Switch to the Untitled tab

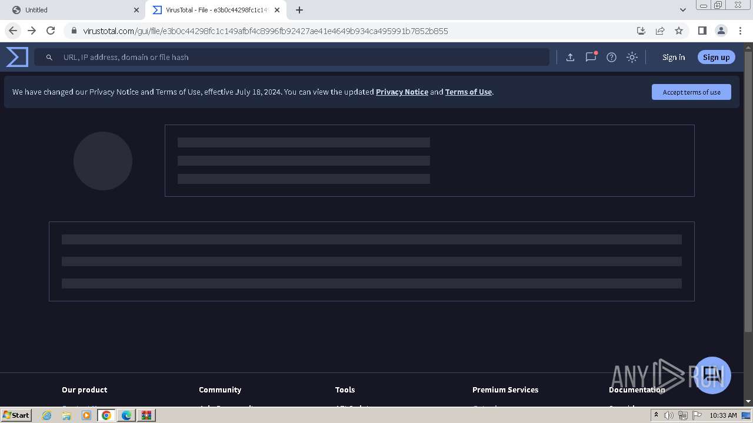click(x=74, y=10)
